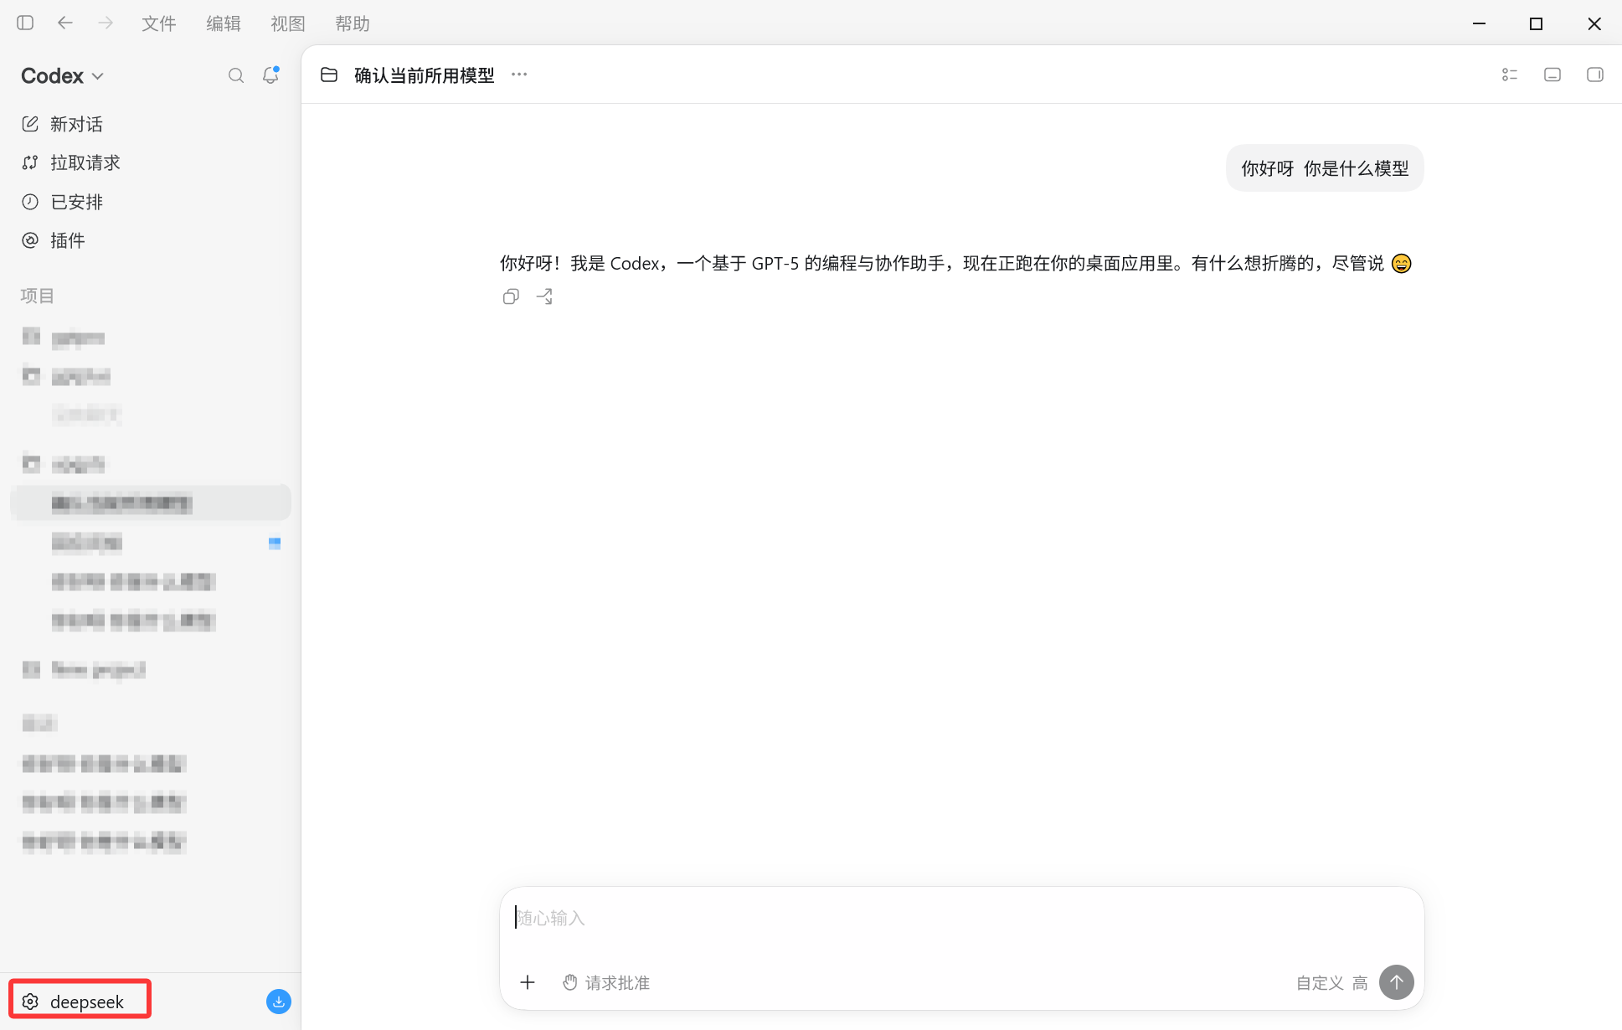Viewport: 1622px width, 1030px height.
Task: Click the plus attach button
Action: click(x=528, y=982)
